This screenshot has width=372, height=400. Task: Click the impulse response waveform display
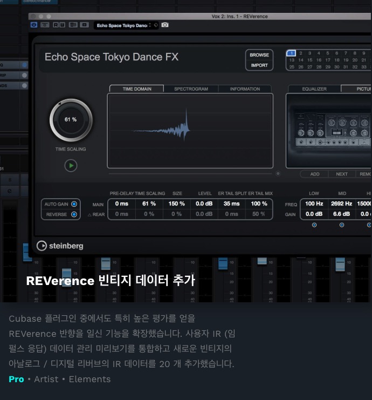tap(190, 131)
